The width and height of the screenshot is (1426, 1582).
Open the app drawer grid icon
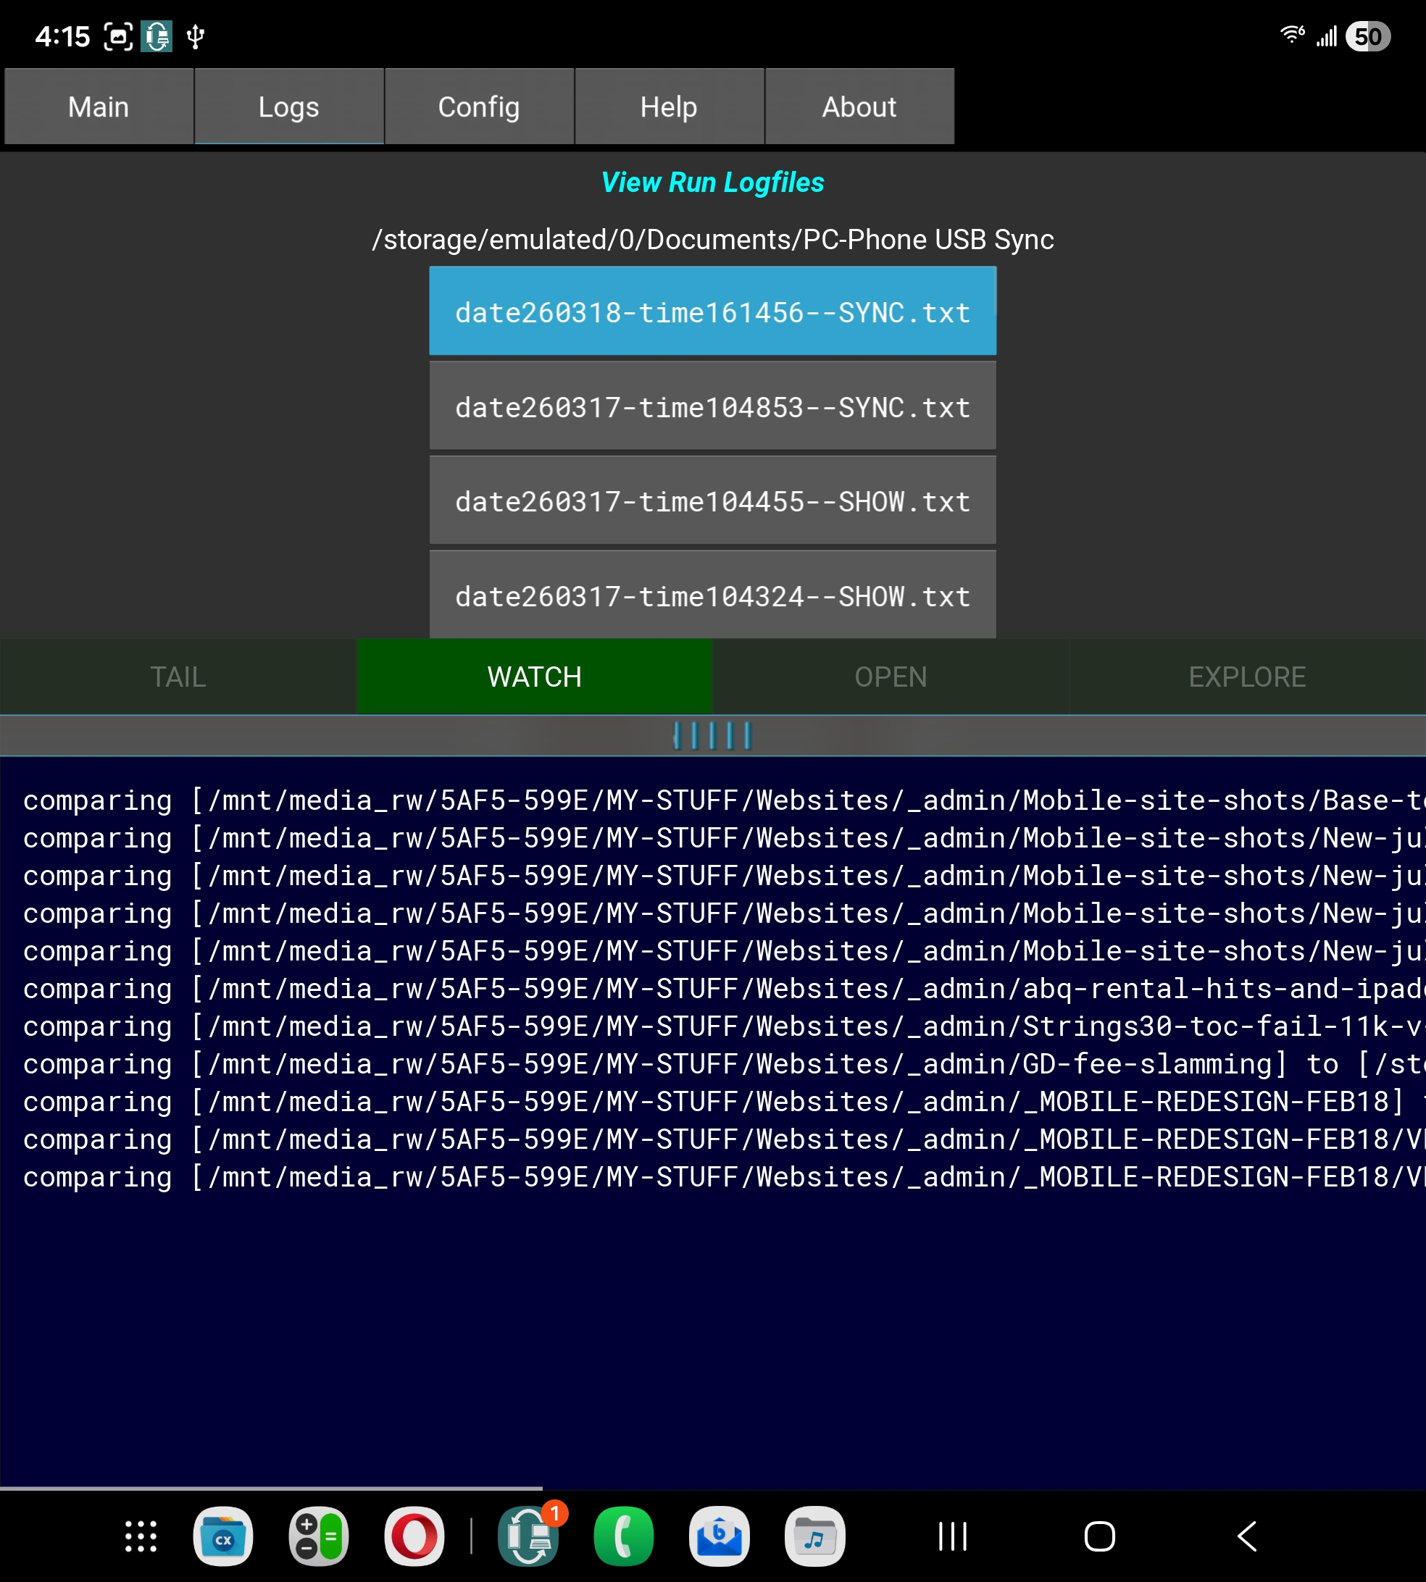[x=141, y=1536]
